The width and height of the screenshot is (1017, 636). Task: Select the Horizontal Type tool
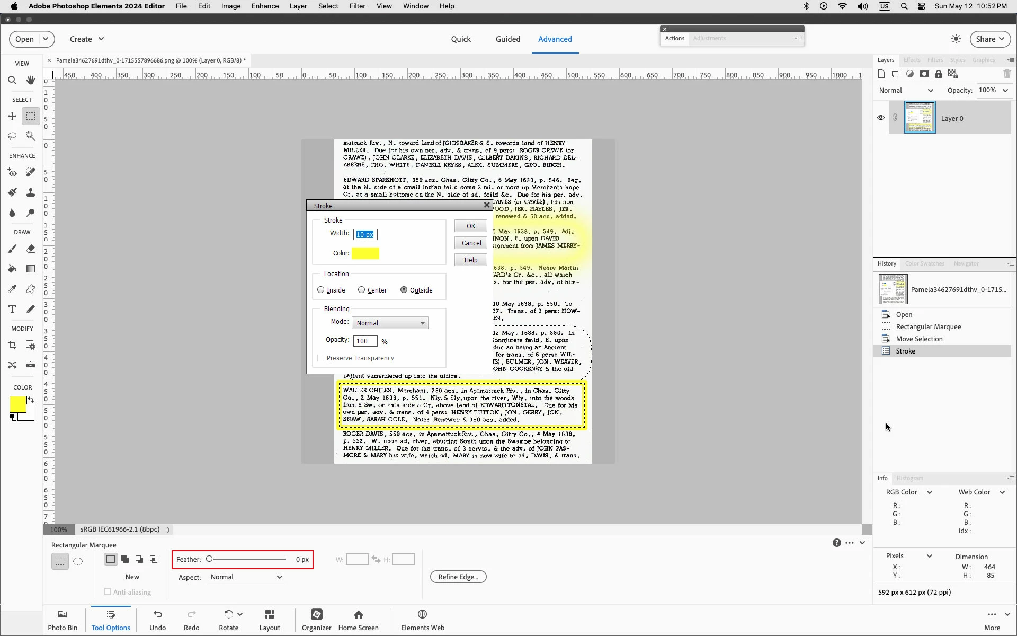click(x=12, y=309)
